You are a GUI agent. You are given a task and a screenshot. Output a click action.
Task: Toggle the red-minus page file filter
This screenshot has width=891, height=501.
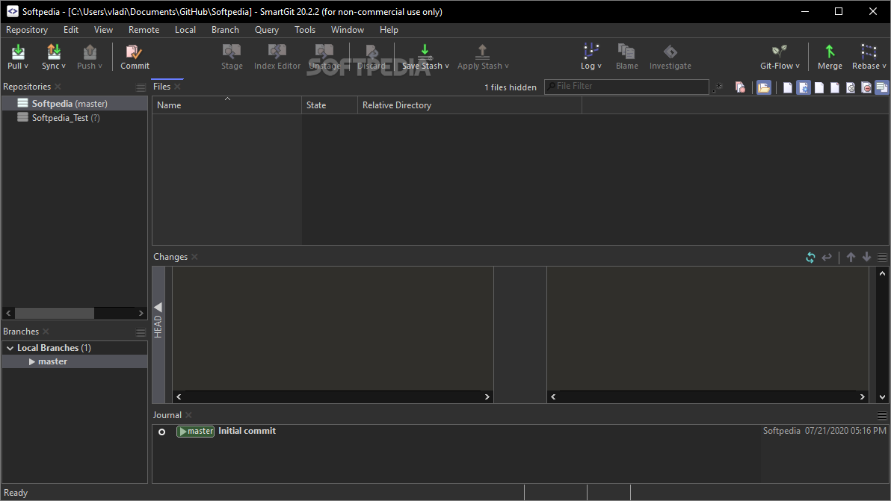click(x=866, y=87)
